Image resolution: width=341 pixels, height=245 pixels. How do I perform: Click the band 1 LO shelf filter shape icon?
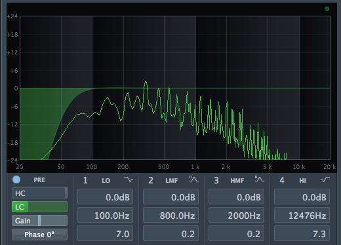[129, 180]
